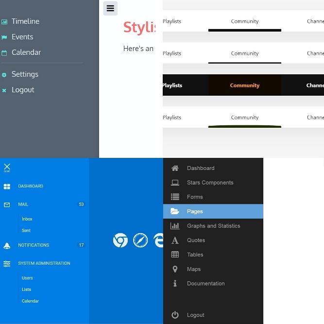Open Events in the gray sidebar

[22, 37]
